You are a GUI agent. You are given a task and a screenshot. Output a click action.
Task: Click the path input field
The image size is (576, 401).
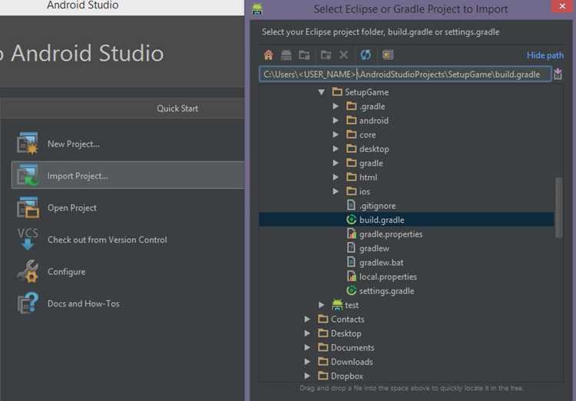(406, 75)
